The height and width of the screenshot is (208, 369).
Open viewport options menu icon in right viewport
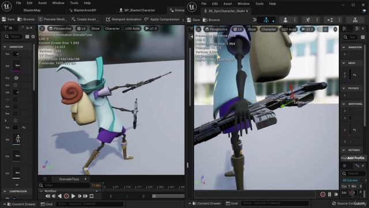tap(198, 29)
